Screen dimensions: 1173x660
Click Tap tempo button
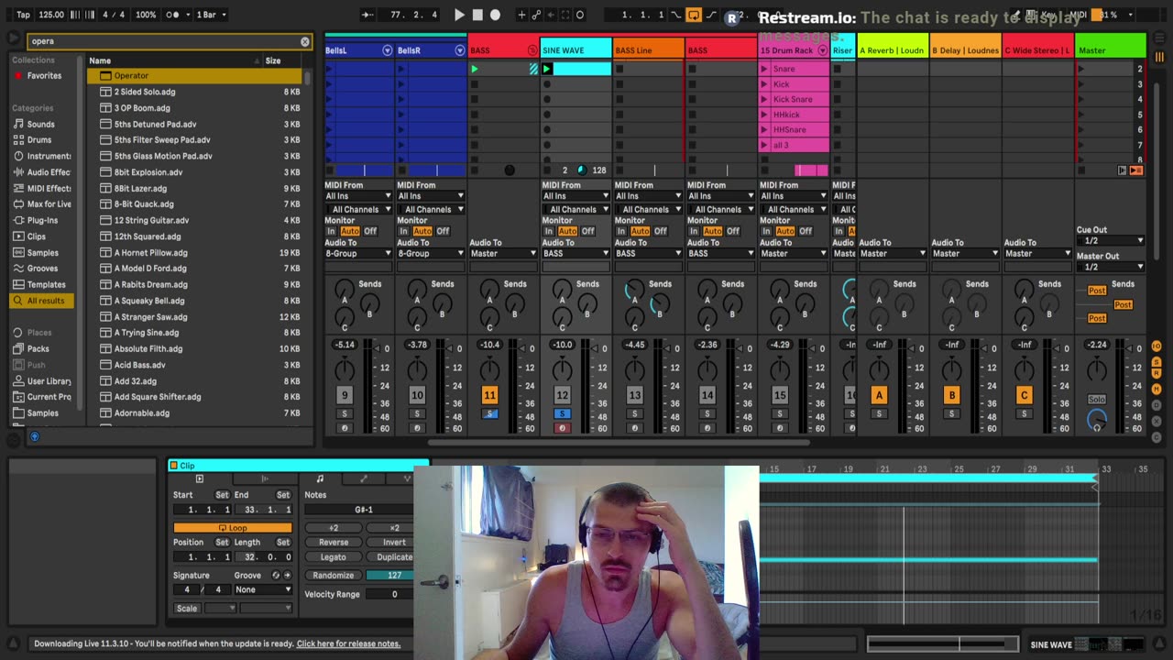coord(23,15)
